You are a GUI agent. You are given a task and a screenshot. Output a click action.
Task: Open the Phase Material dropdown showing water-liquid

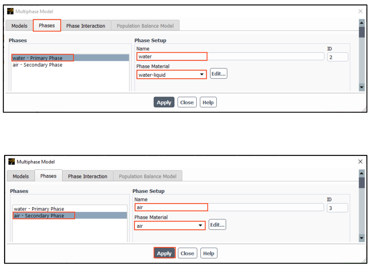click(202, 75)
